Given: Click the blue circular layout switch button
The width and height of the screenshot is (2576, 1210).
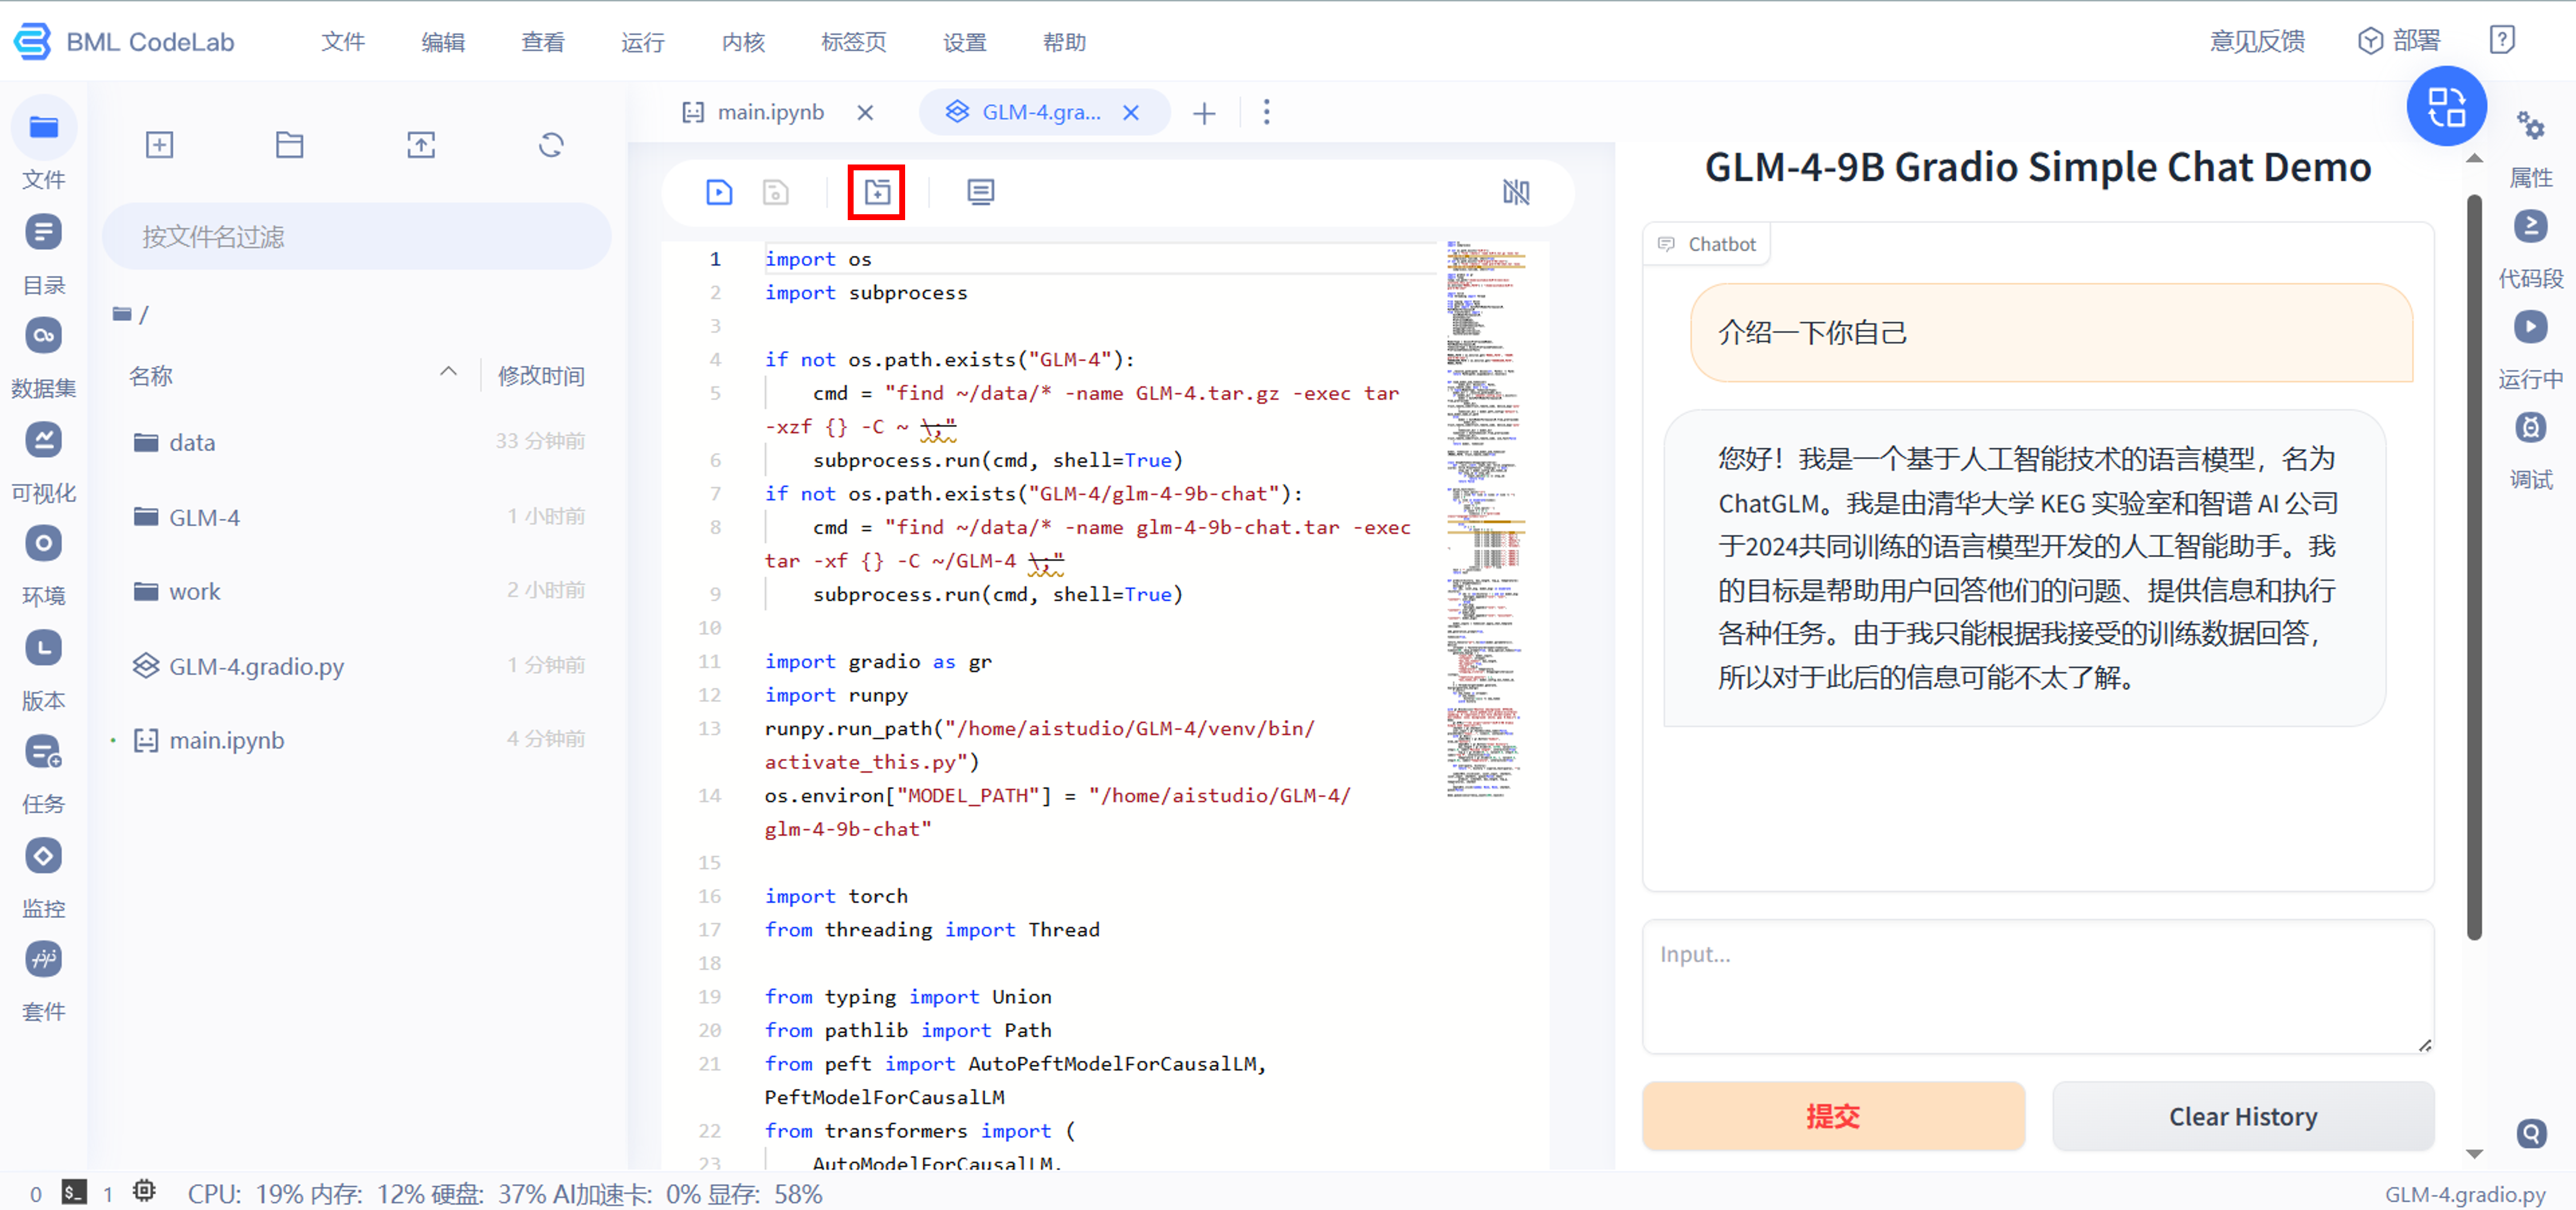Looking at the screenshot, I should pyautogui.click(x=2446, y=106).
